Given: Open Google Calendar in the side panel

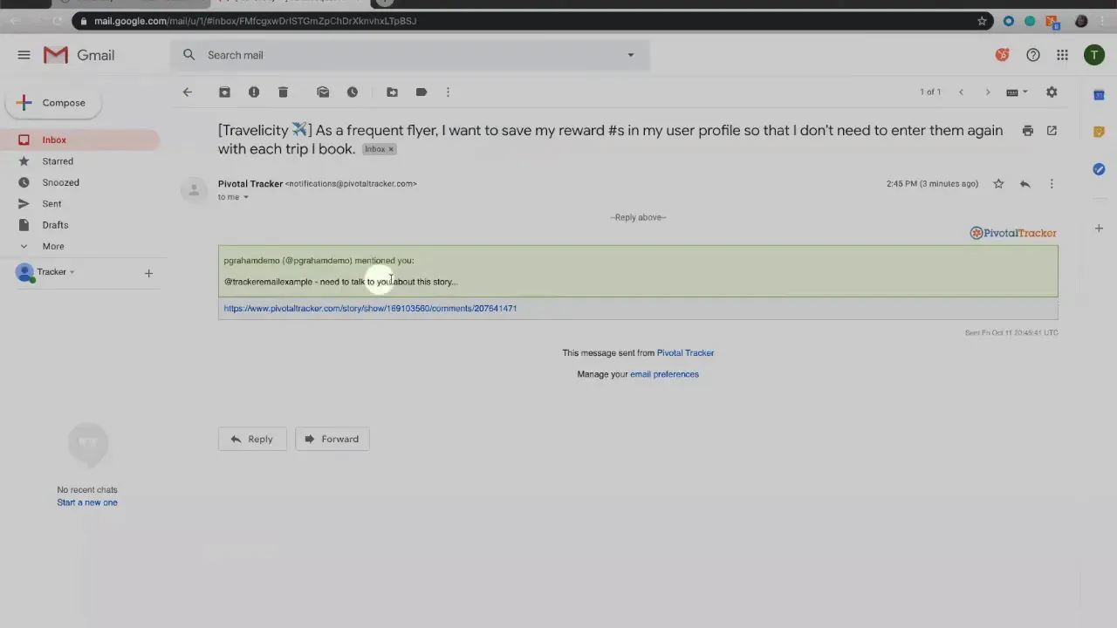Looking at the screenshot, I should pyautogui.click(x=1099, y=95).
